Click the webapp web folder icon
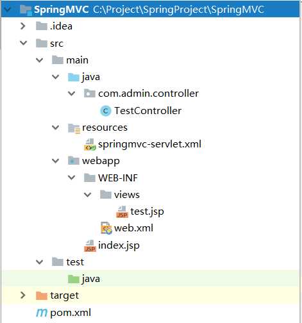The image size is (302, 323). coord(74,161)
